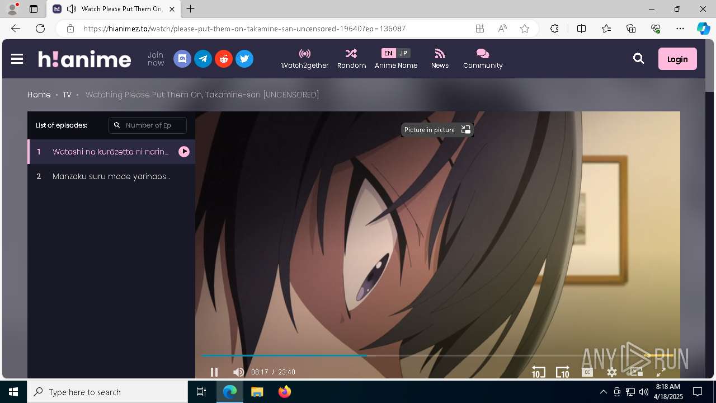
Task: Open the Edge profile icon
Action: pos(12,9)
